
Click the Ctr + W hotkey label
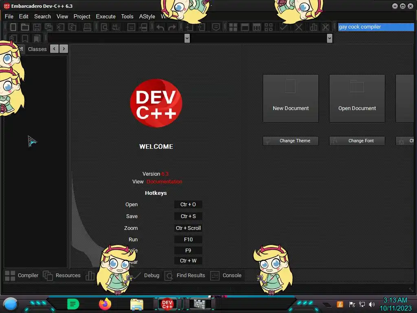pyautogui.click(x=188, y=260)
